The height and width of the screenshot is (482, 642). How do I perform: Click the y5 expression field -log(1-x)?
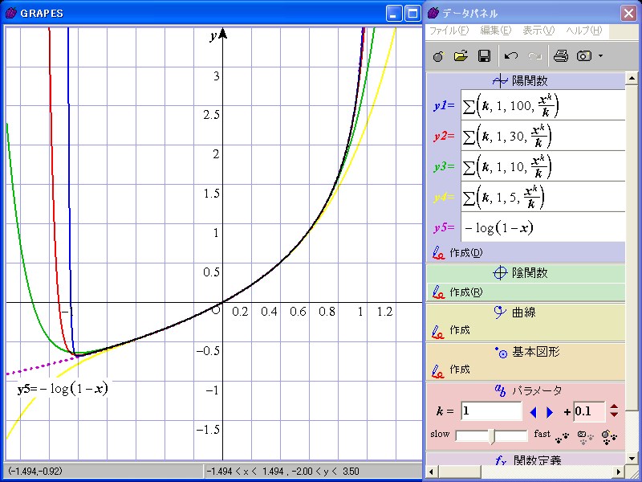pyautogui.click(x=542, y=227)
